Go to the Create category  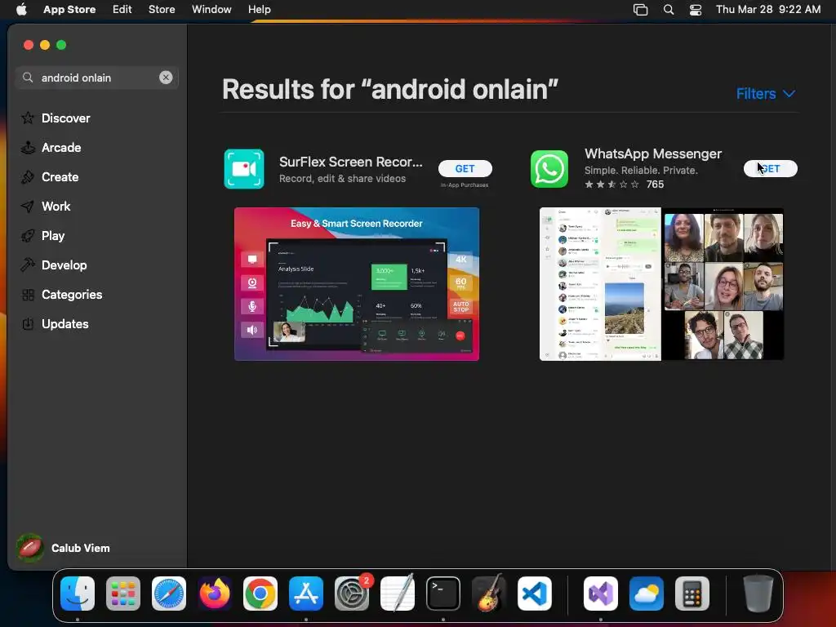pyautogui.click(x=50, y=177)
